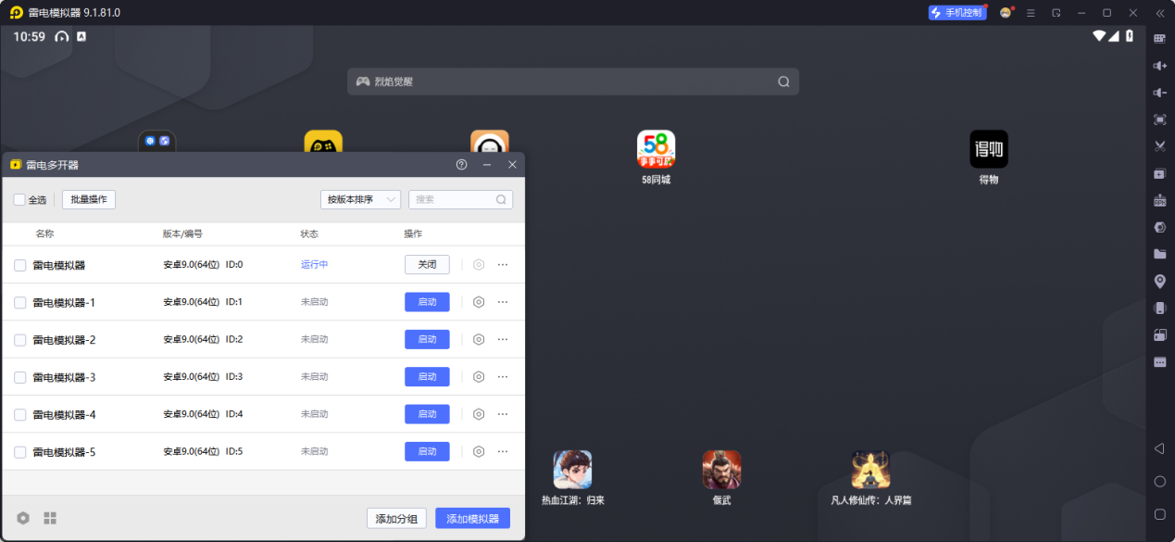This screenshot has height=542, width=1175.
Task: Check the box for 雷电模拟器-5
Action: [20, 452]
